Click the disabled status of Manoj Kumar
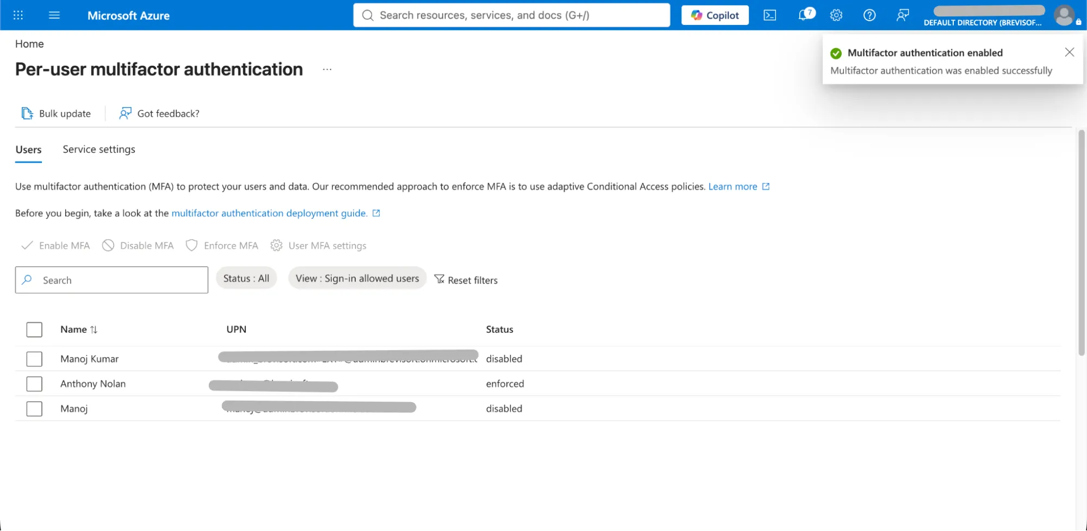 coord(504,359)
